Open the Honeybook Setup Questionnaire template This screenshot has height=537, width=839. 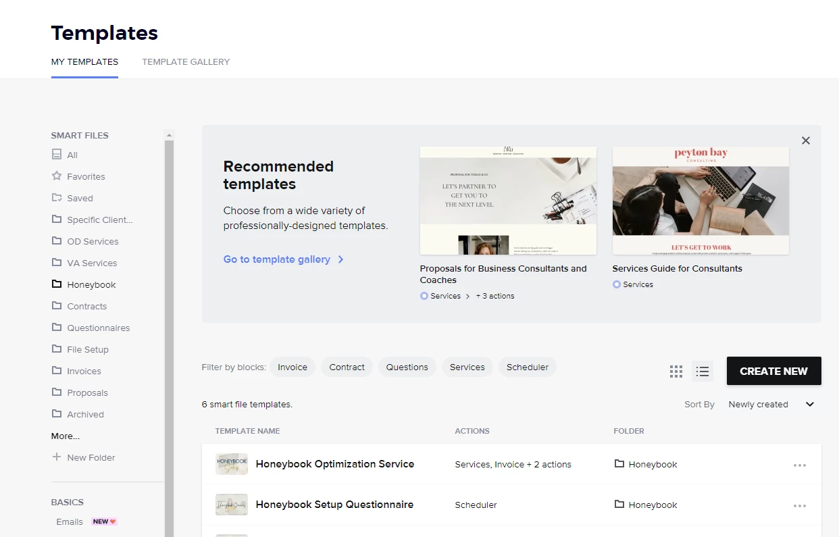point(334,505)
